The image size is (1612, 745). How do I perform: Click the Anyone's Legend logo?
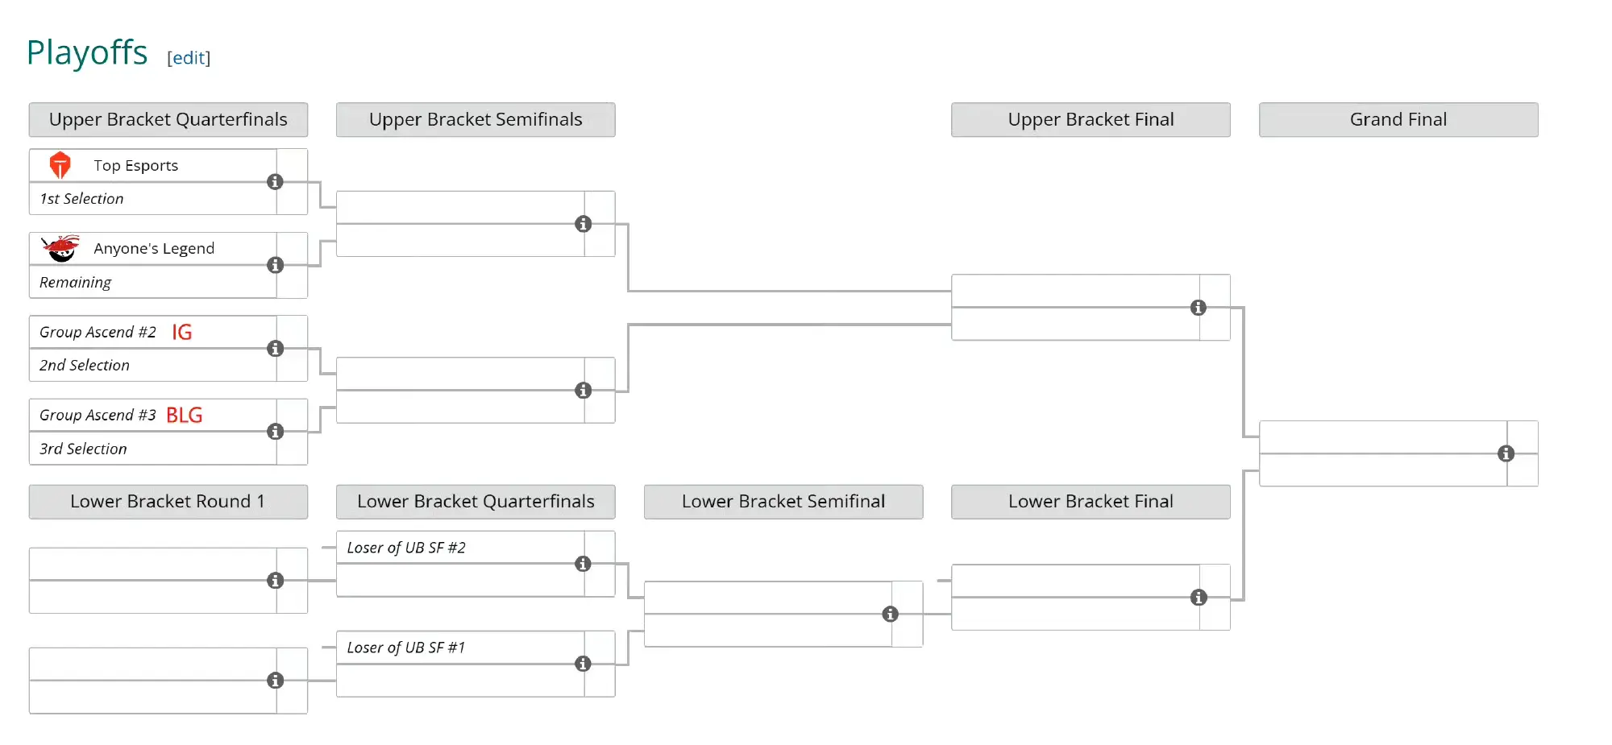60,248
